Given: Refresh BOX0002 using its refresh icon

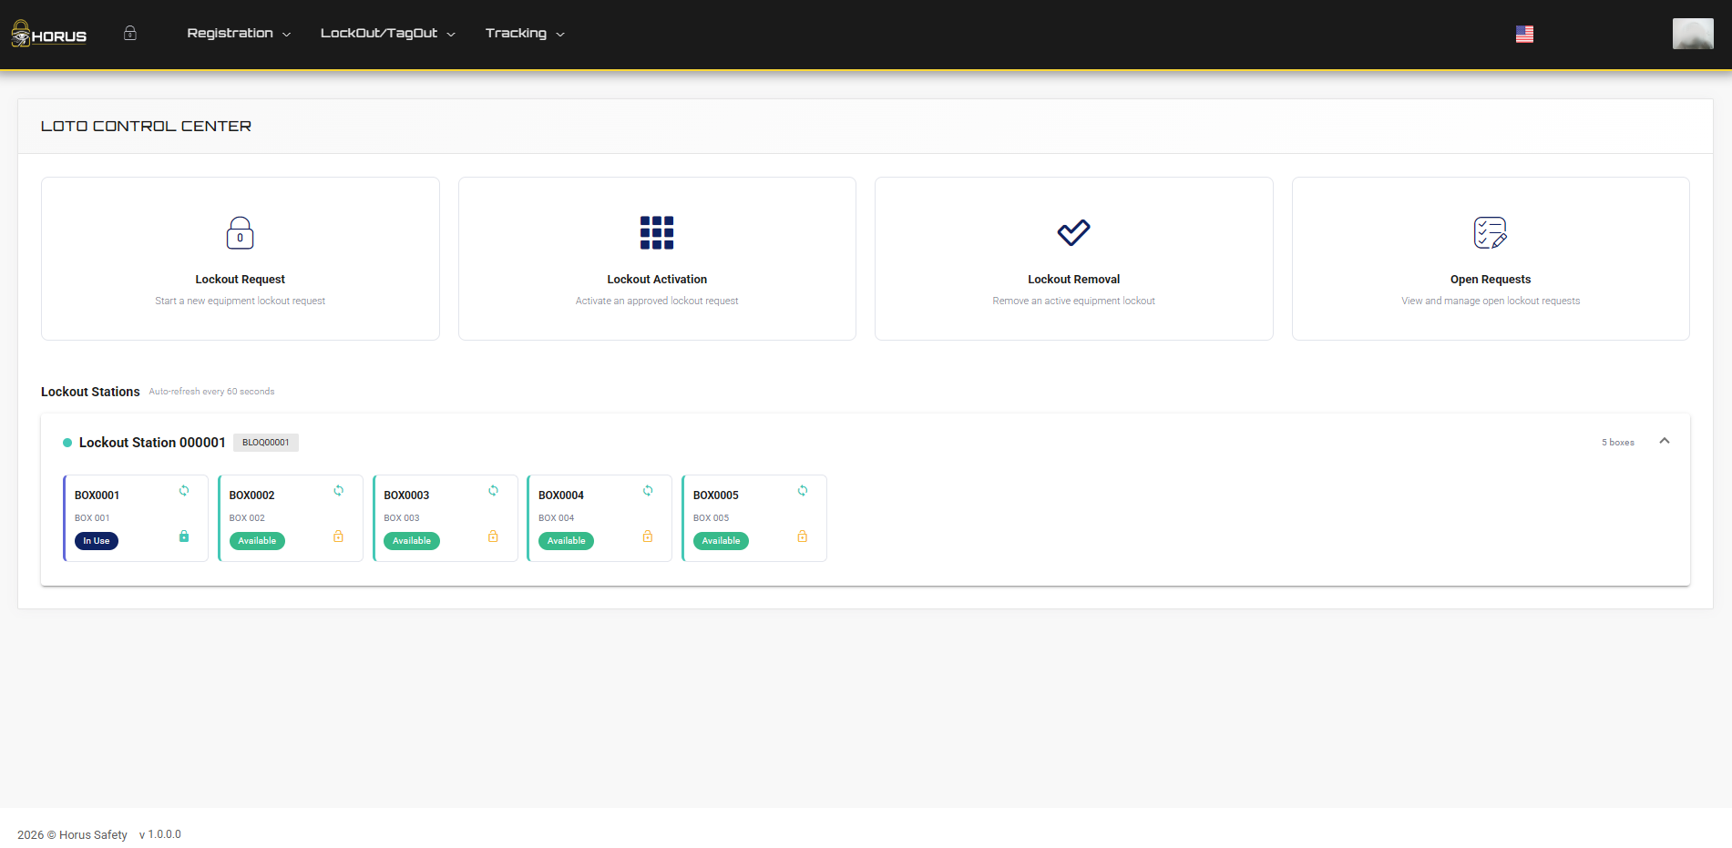Looking at the screenshot, I should (x=339, y=490).
